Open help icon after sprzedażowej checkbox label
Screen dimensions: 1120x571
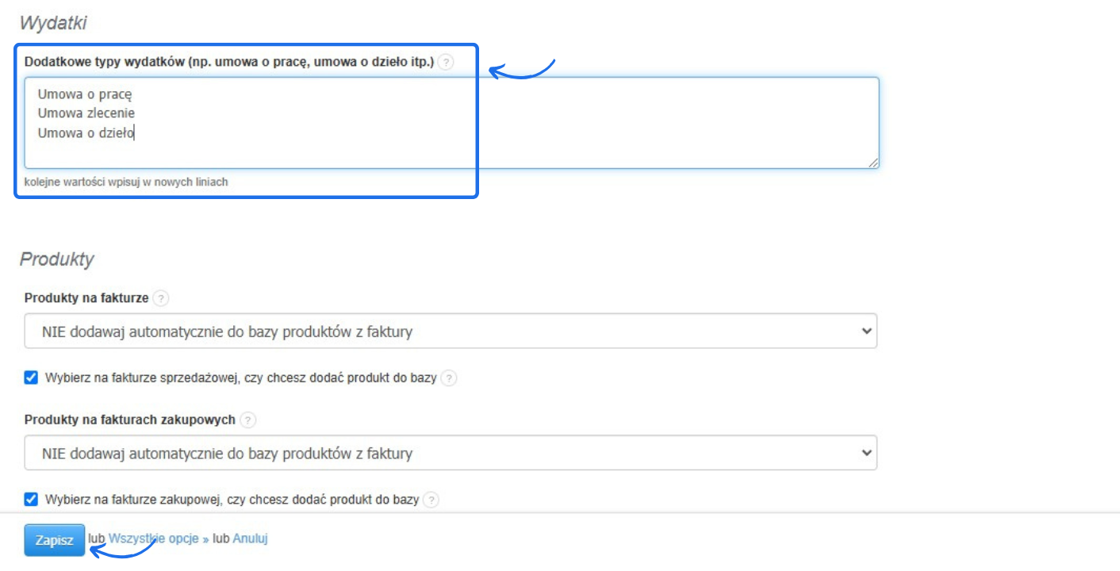point(449,378)
